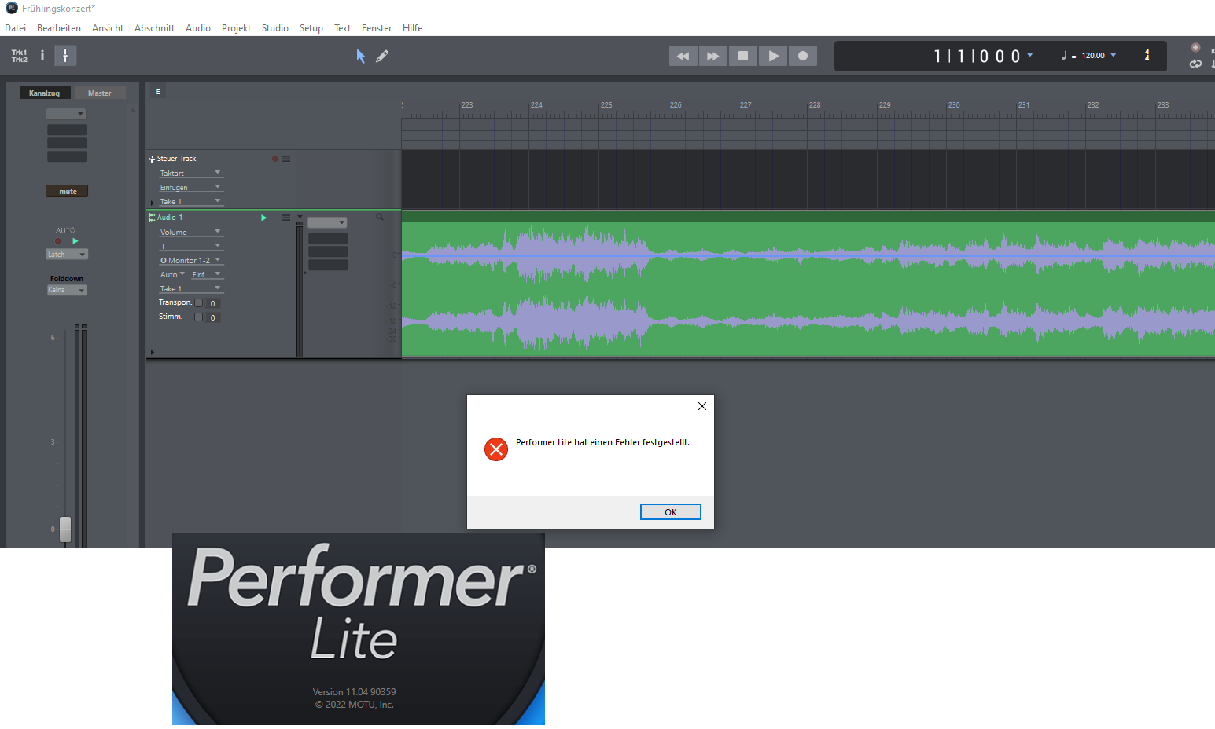Viewport: 1215px width, 729px height.
Task: Toggle channel strip automation play (green triangle)
Action: tap(75, 241)
